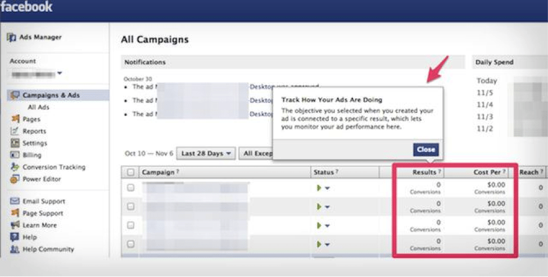Click the facebook logo in header
This screenshot has height=277, width=548.
26,7
